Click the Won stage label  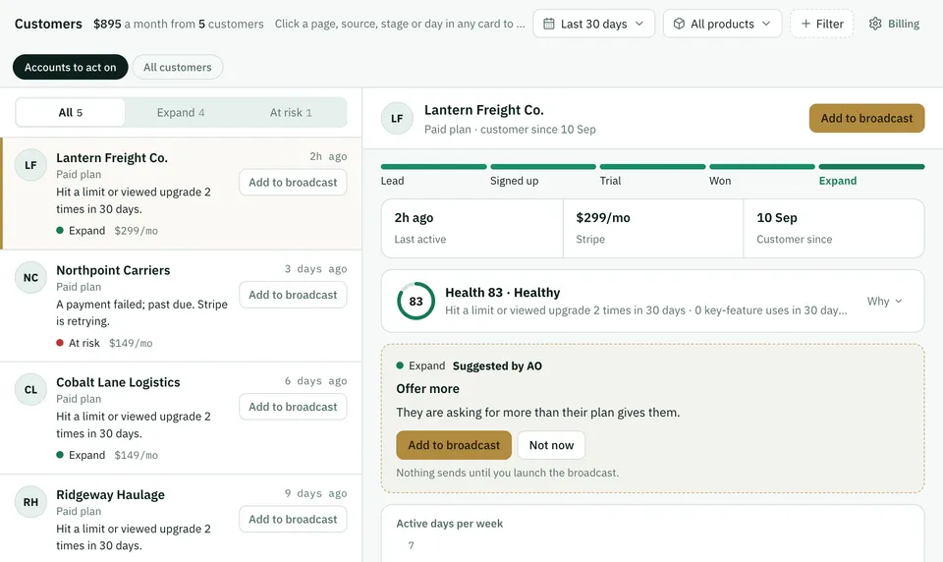720,181
